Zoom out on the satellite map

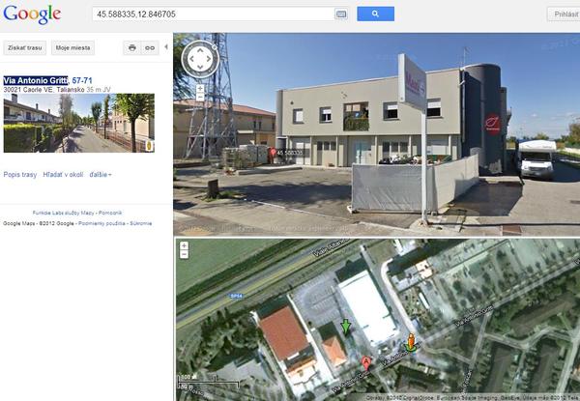[184, 255]
